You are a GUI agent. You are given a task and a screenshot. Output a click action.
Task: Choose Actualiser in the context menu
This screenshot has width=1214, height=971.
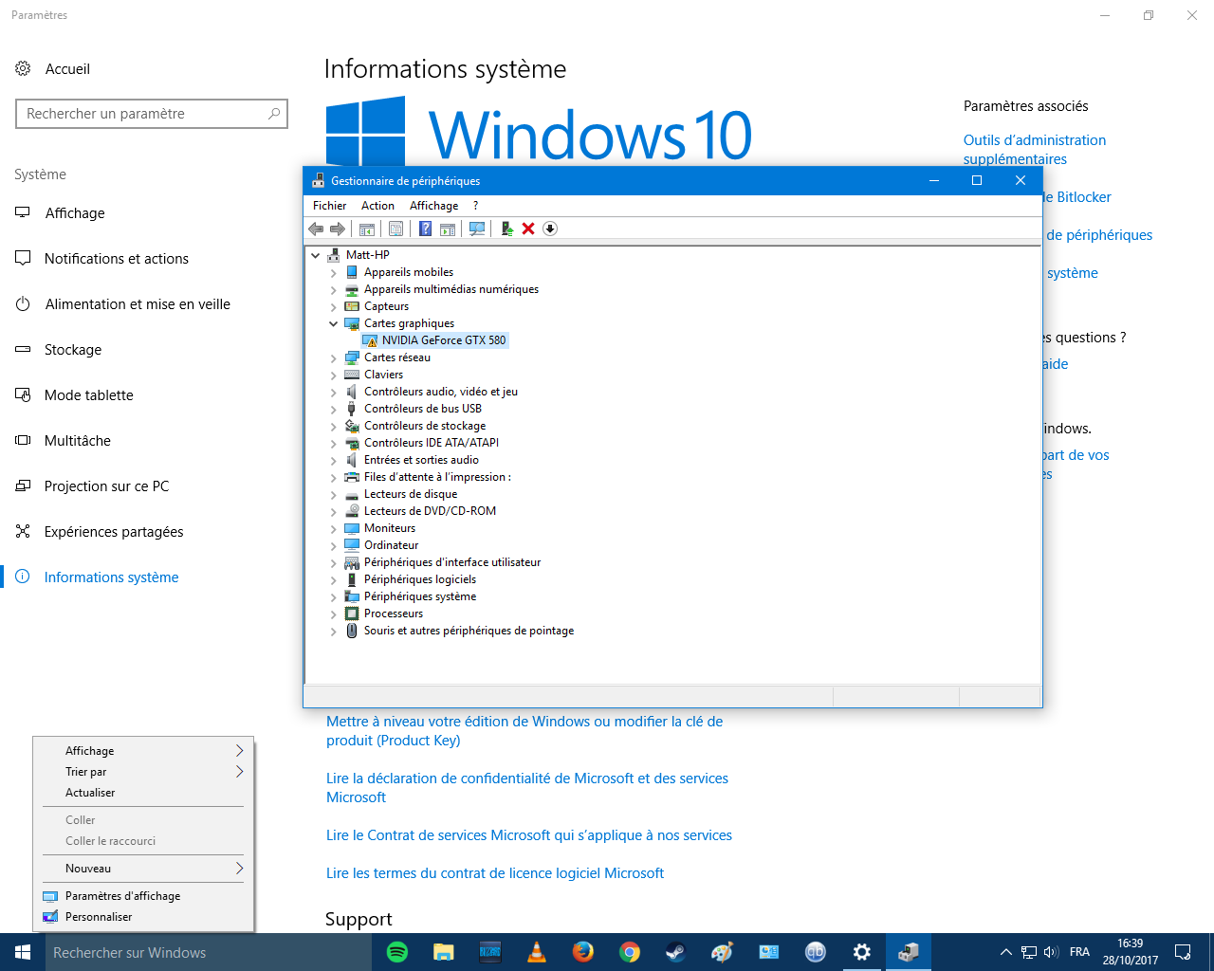pyautogui.click(x=143, y=793)
